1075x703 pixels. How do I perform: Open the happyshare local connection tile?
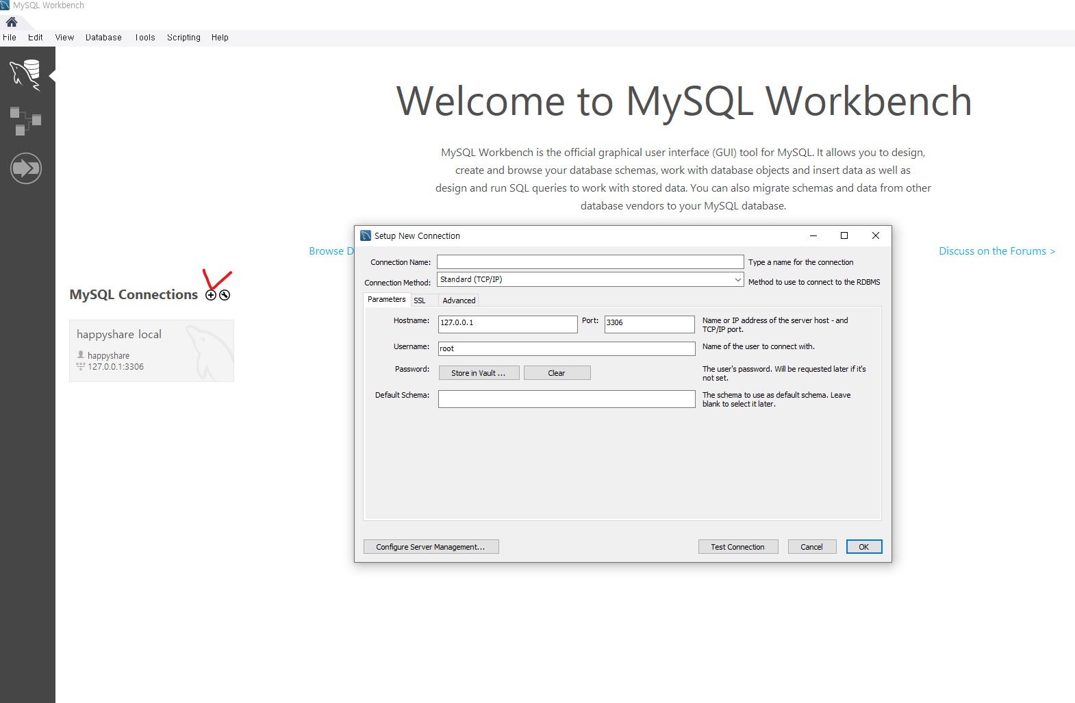(151, 350)
